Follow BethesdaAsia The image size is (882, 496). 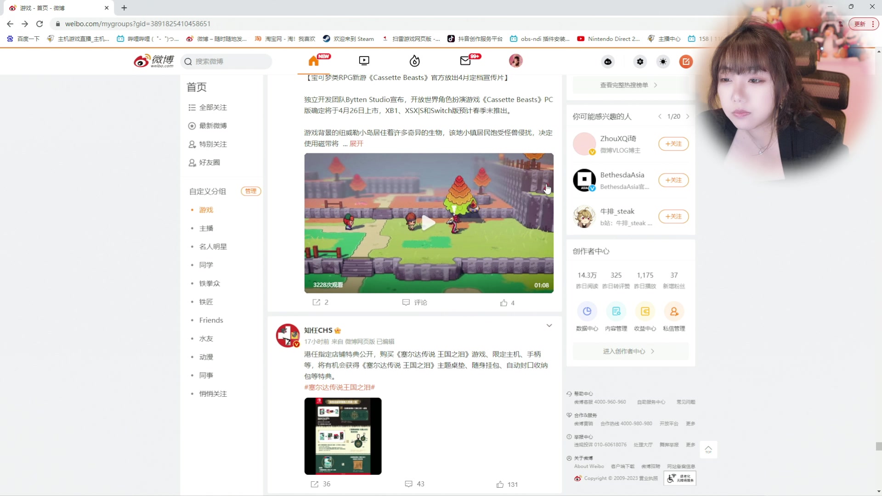tap(673, 180)
